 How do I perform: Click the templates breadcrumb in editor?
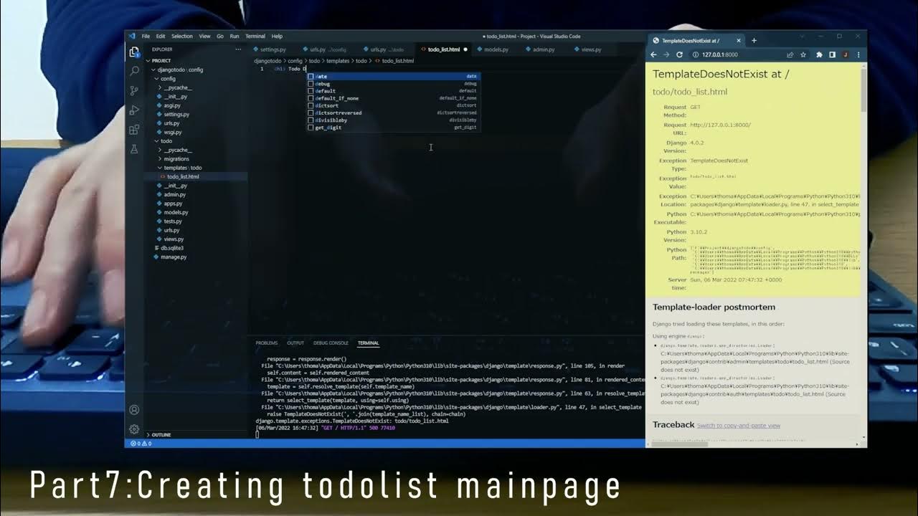pyautogui.click(x=338, y=61)
